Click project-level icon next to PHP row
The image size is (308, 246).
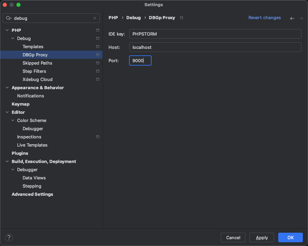point(98,30)
